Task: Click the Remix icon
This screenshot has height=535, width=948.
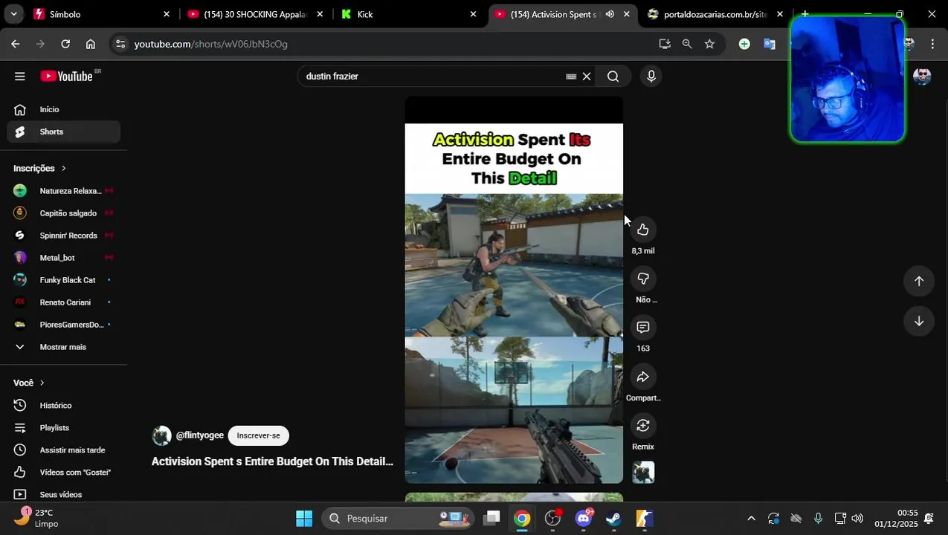Action: [x=643, y=426]
